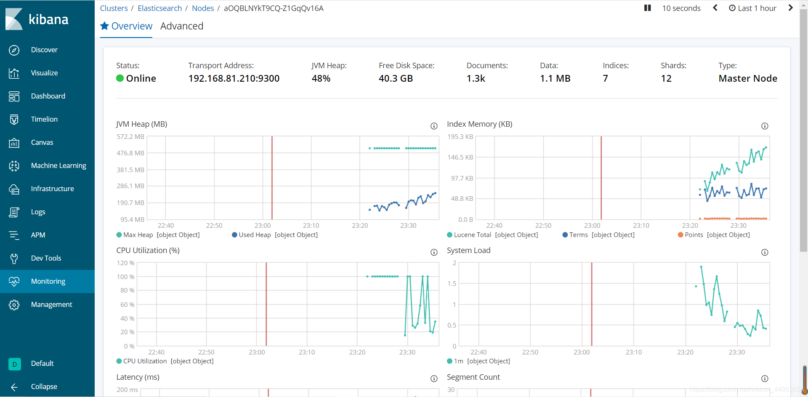Open the 10 seconds refresh interval

(x=681, y=8)
